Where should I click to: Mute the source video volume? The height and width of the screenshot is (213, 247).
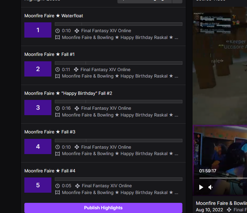[210, 187]
